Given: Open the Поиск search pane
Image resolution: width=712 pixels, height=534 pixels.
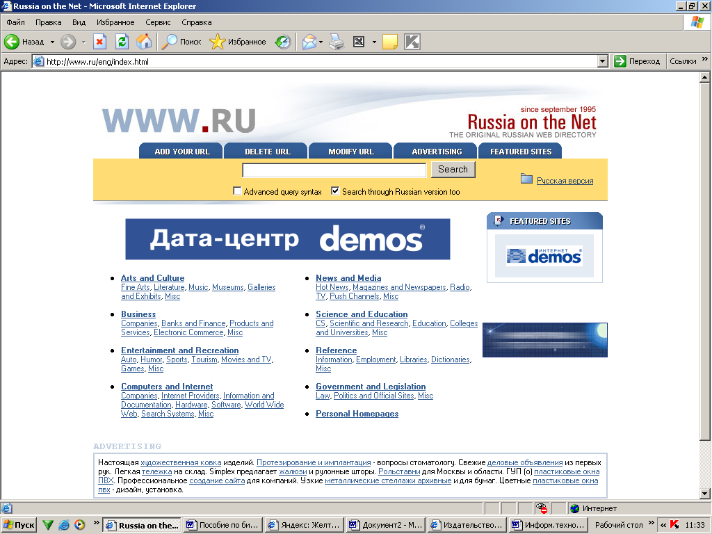Looking at the screenshot, I should [181, 42].
